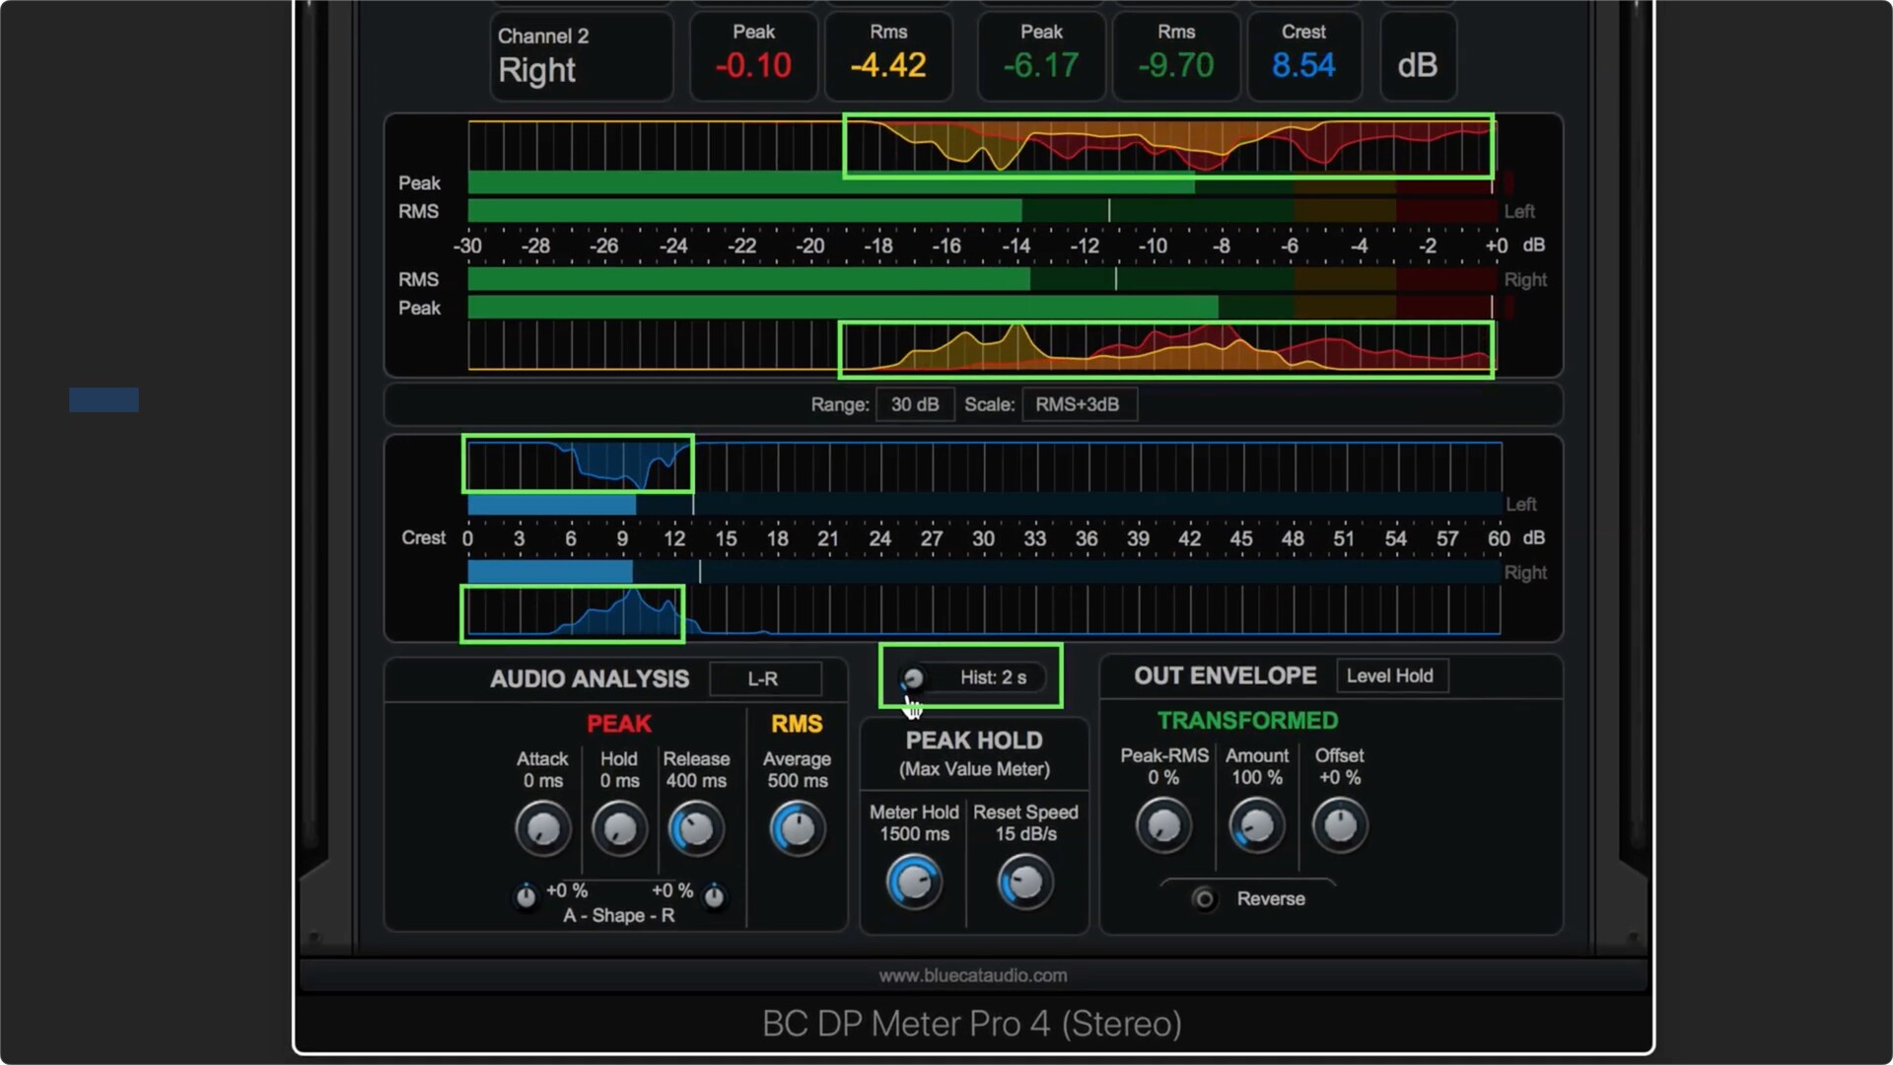Turn the Peak Attack knob

[x=542, y=828]
